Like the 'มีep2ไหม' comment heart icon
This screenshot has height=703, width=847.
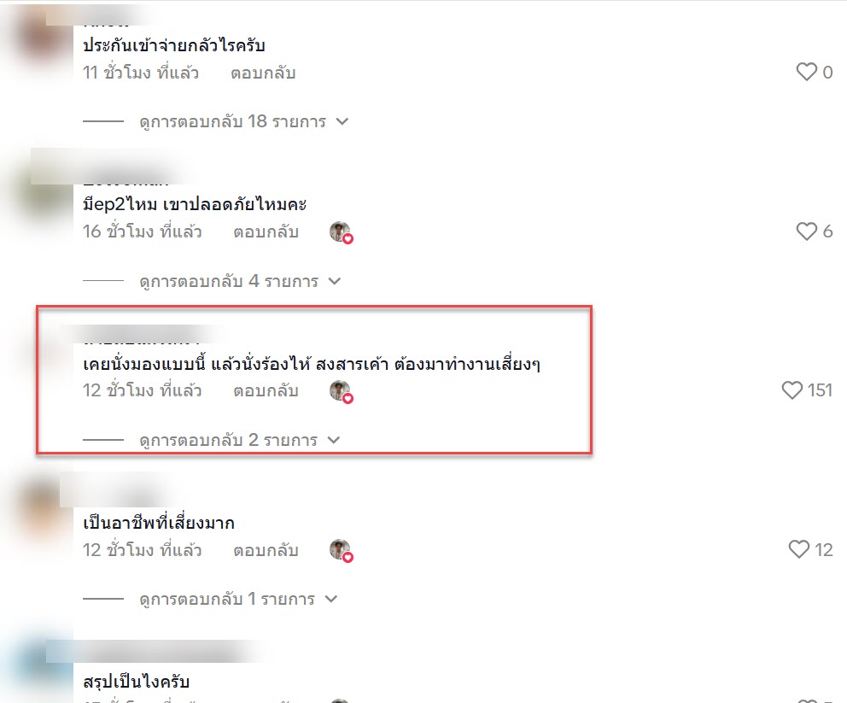[807, 231]
